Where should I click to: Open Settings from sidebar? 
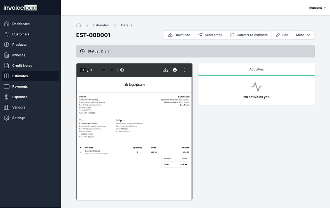pyautogui.click(x=31, y=118)
